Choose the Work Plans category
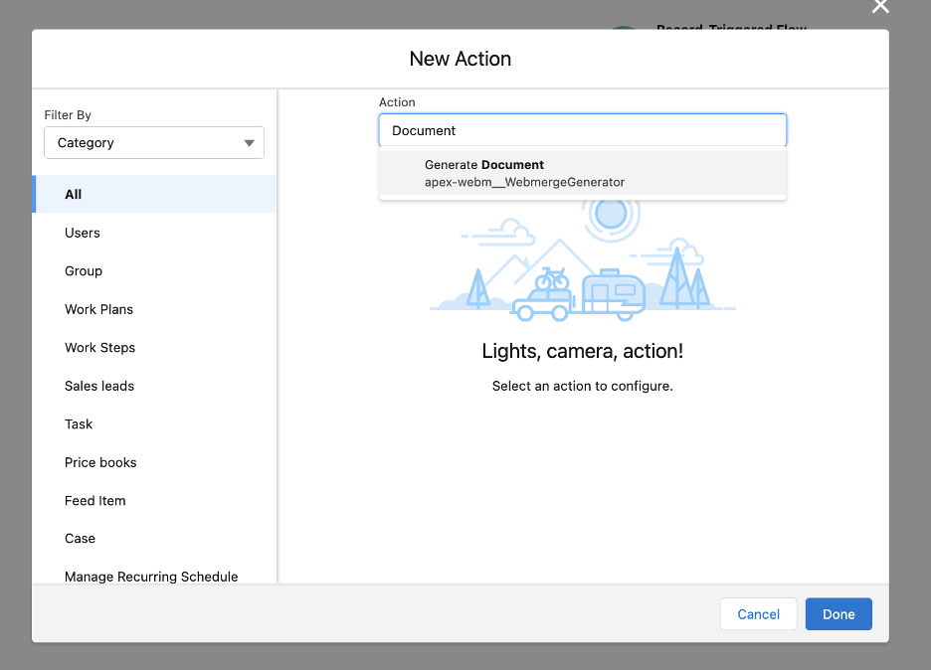This screenshot has height=670, width=931. [x=98, y=308]
